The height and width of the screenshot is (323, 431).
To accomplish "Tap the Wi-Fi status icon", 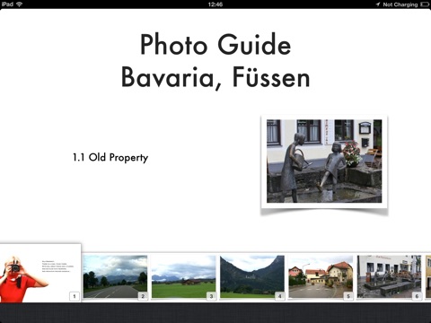I will click(20, 4).
